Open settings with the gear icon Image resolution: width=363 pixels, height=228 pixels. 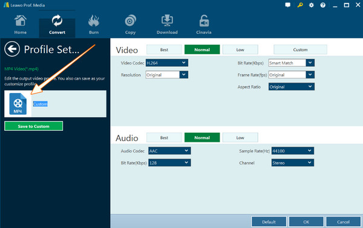312,5
